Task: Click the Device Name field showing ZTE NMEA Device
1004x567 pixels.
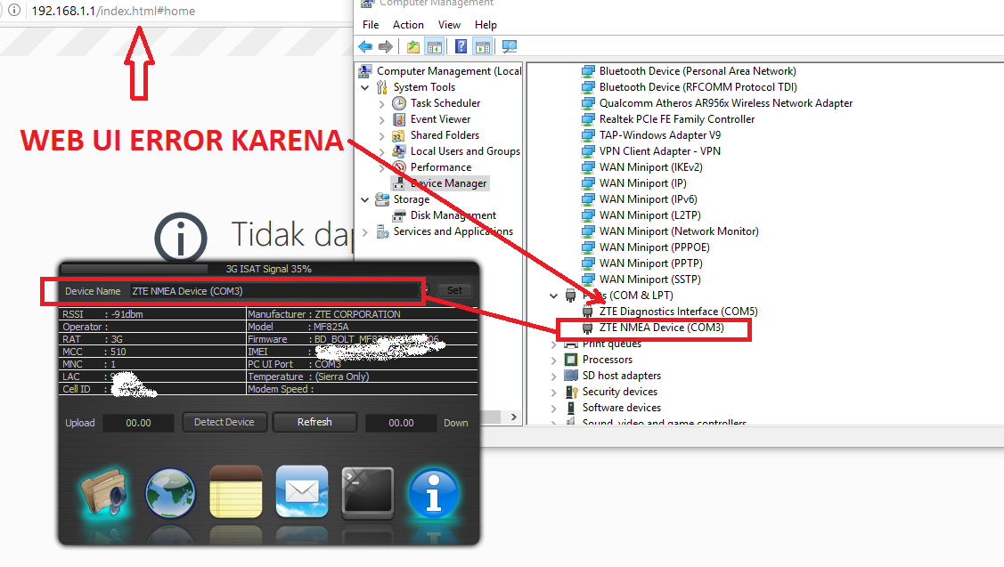Action: click(275, 291)
